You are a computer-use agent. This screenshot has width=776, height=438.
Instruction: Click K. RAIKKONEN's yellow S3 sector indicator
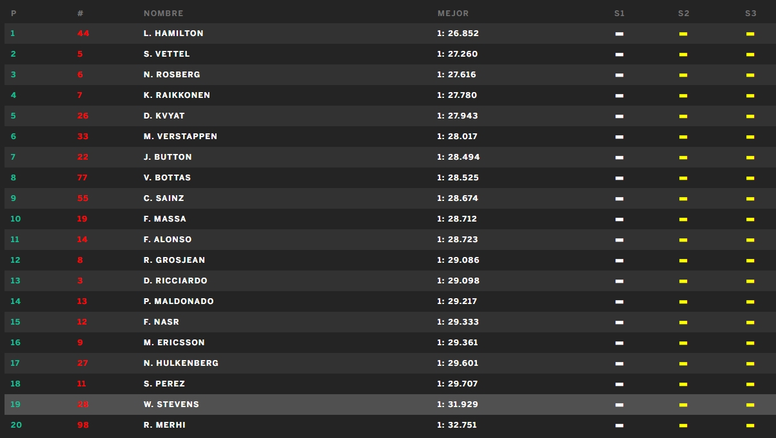point(750,95)
